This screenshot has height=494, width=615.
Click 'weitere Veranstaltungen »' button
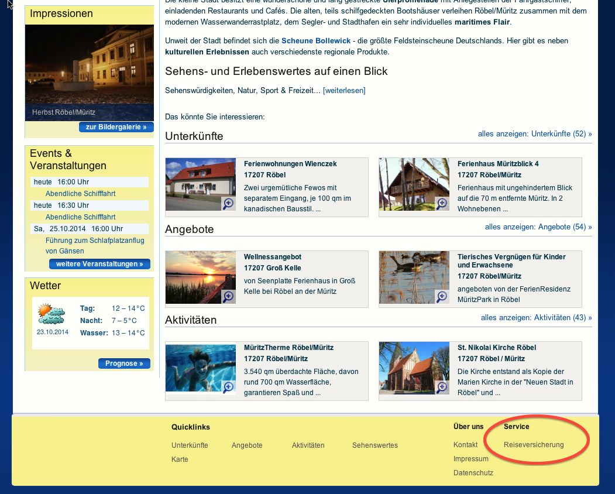99,264
